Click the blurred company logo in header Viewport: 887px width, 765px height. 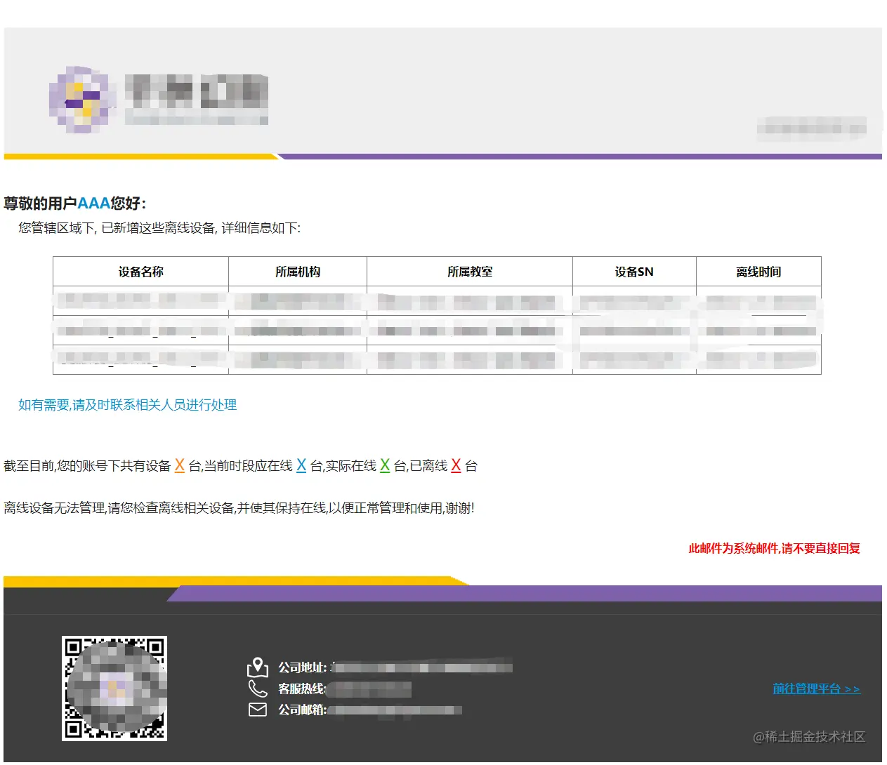click(159, 100)
